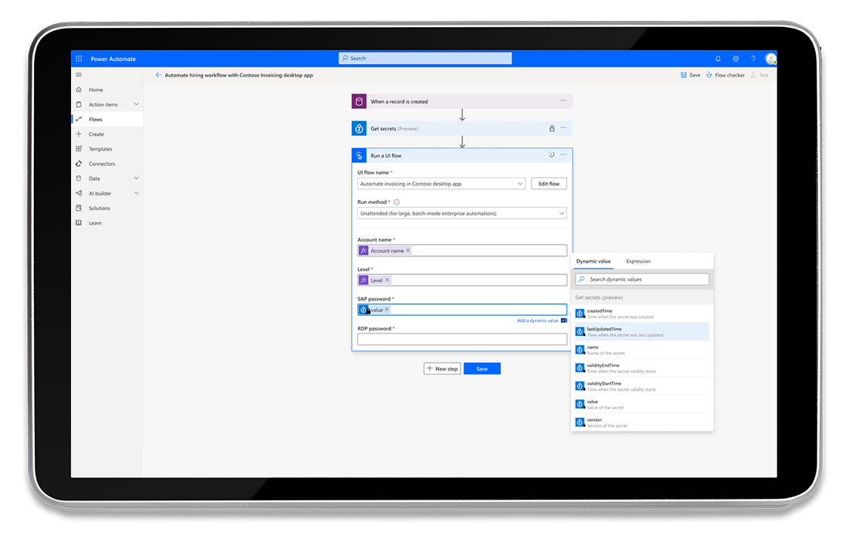
Task: Open ellipsis menu of When a record is created
Action: (x=563, y=101)
